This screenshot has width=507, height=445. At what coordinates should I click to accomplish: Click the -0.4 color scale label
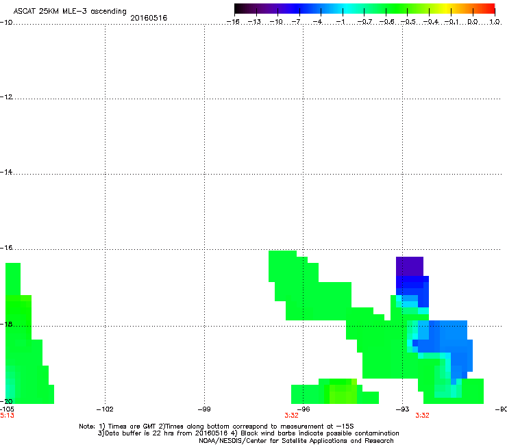tap(431, 22)
